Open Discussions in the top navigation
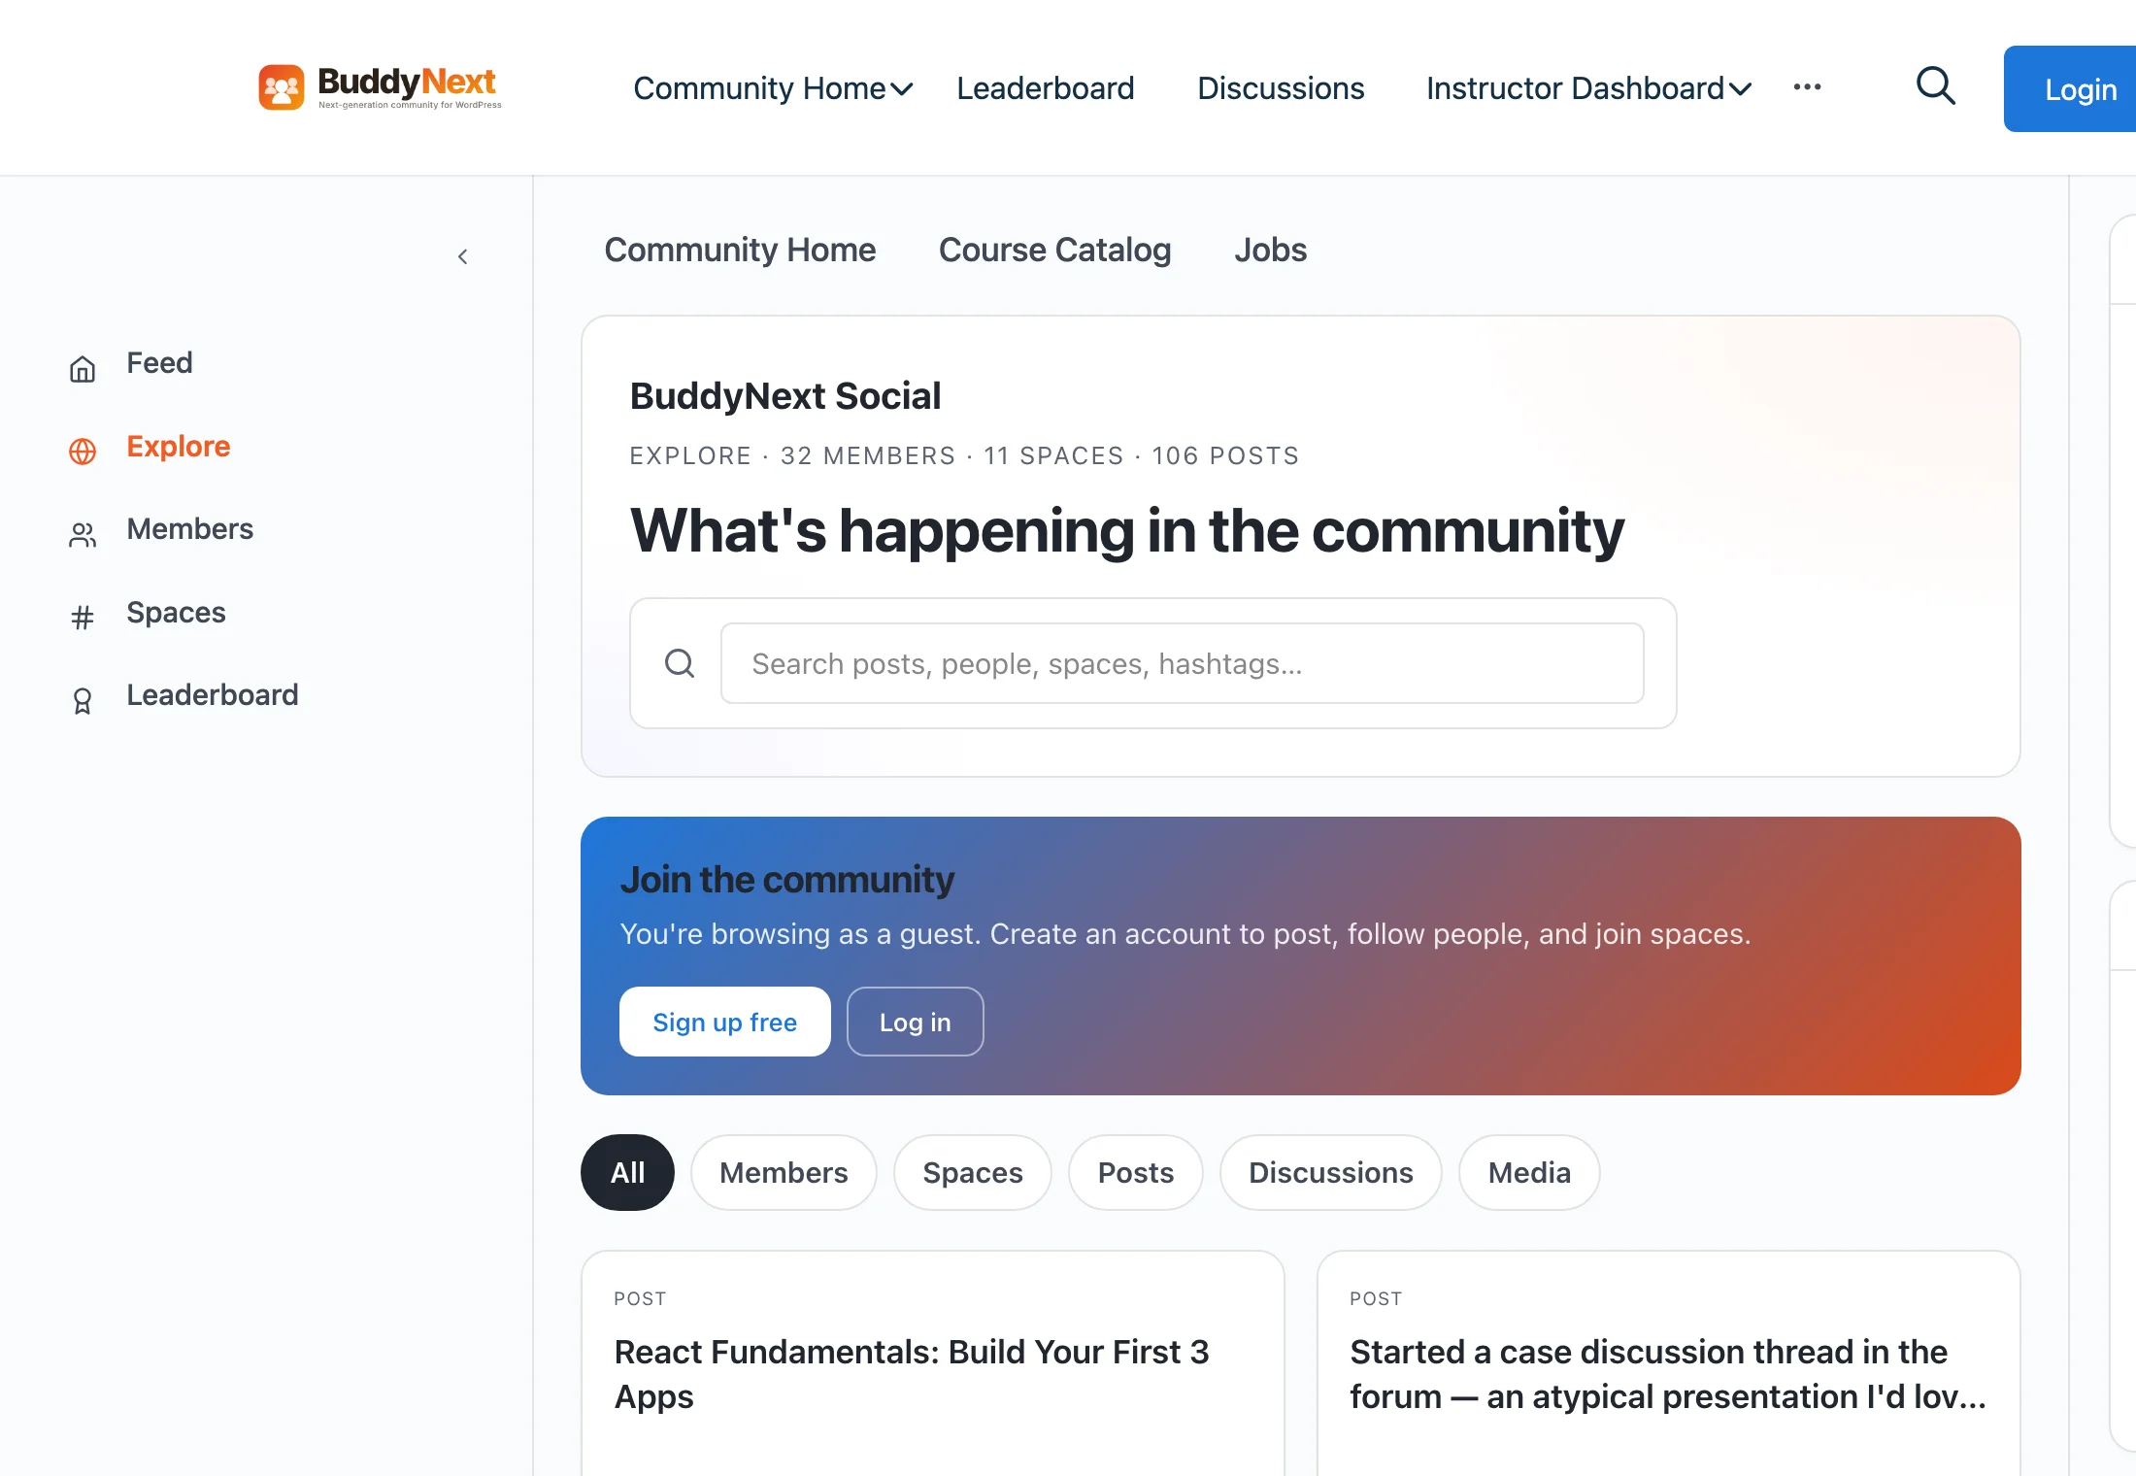The width and height of the screenshot is (2136, 1476). pyautogui.click(x=1281, y=88)
